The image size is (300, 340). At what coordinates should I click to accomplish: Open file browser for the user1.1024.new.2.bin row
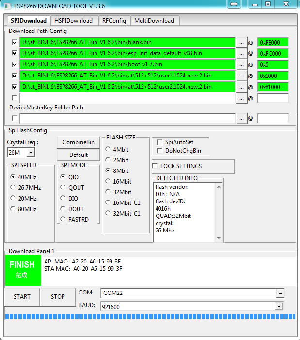tap(241, 76)
